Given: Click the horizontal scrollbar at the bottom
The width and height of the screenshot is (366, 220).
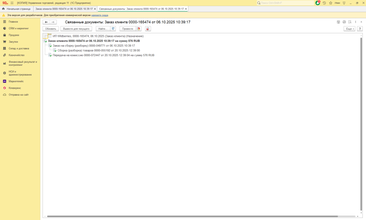Looking at the screenshot, I should 193,216.
